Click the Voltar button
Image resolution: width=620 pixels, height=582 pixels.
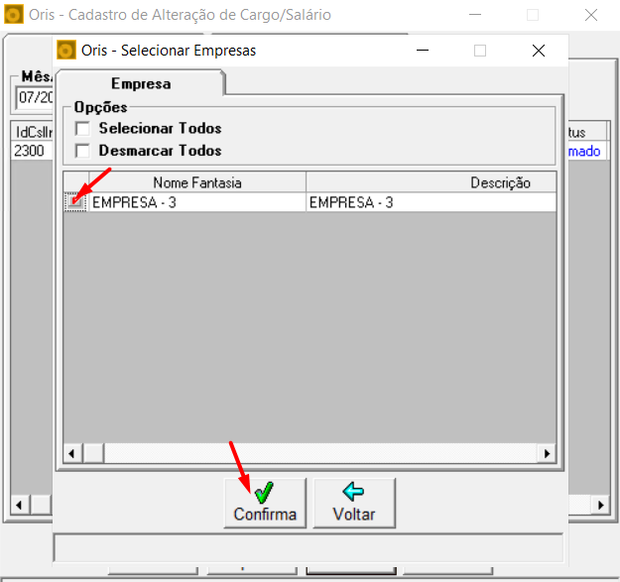coord(354,503)
